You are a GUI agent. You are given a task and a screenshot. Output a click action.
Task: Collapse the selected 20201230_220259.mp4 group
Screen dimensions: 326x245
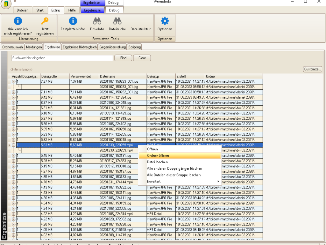tap(14, 145)
